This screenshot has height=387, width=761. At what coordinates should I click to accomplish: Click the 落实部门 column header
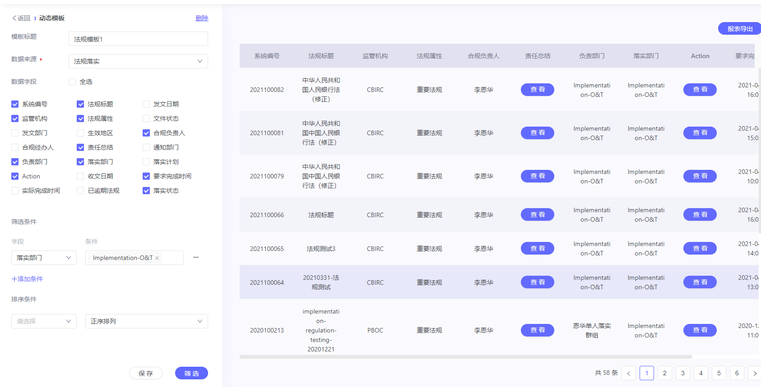tap(646, 56)
